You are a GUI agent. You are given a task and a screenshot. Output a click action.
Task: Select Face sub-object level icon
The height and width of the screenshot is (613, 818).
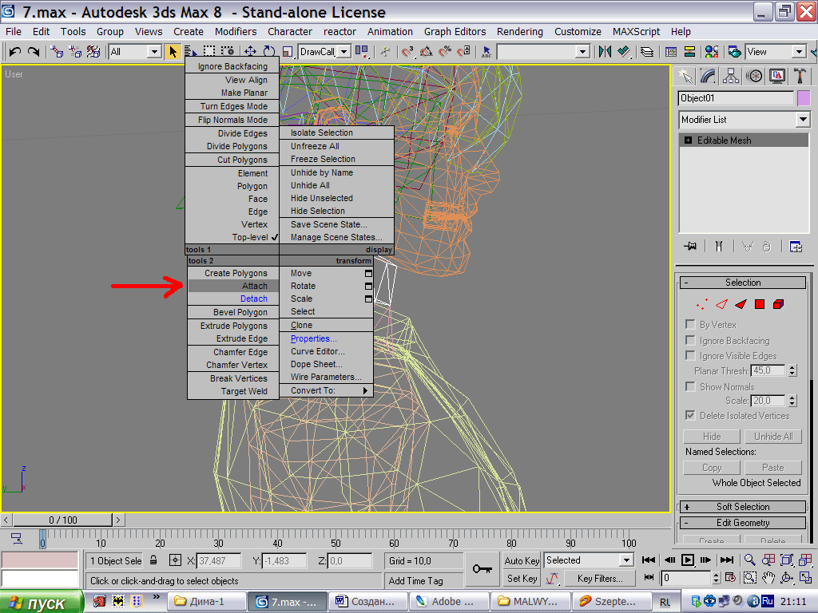pyautogui.click(x=741, y=304)
